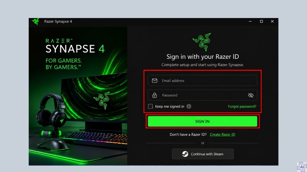
Task: Toggle password visibility with the eye icon
Action: [x=251, y=95]
